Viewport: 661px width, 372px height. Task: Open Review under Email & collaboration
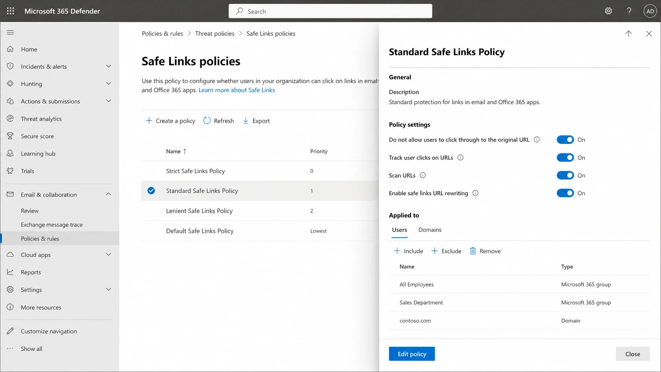click(30, 211)
